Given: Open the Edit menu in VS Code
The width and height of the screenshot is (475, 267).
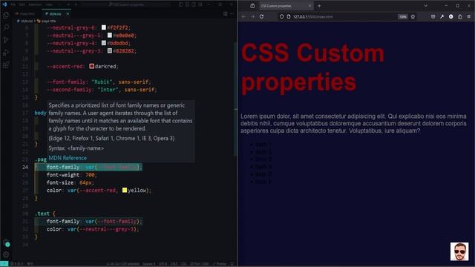Looking at the screenshot, I should (x=22, y=4).
